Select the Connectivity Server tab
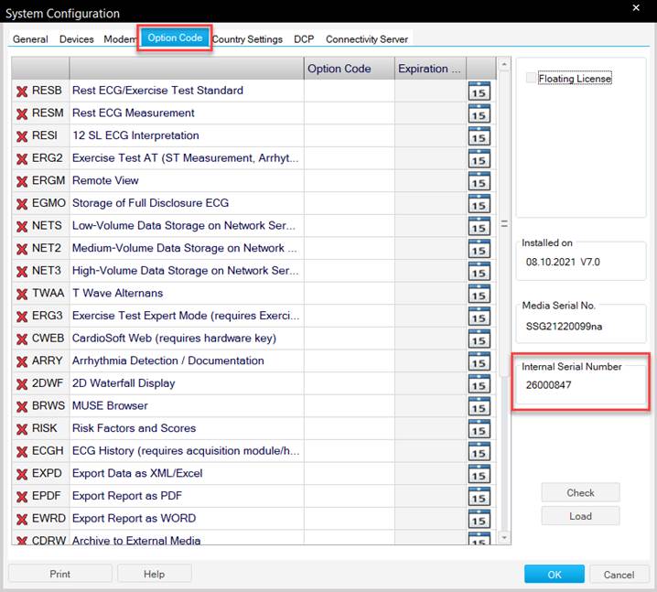Screen dimensions: 657x592 tap(367, 39)
